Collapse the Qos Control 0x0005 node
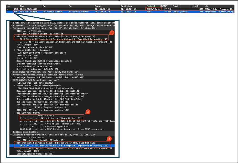The width and height of the screenshot is (238, 163). (14, 113)
